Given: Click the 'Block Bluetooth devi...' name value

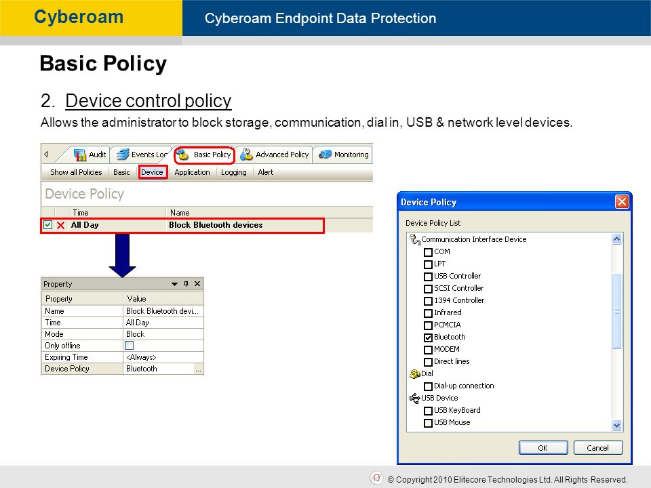Looking at the screenshot, I should (x=162, y=311).
